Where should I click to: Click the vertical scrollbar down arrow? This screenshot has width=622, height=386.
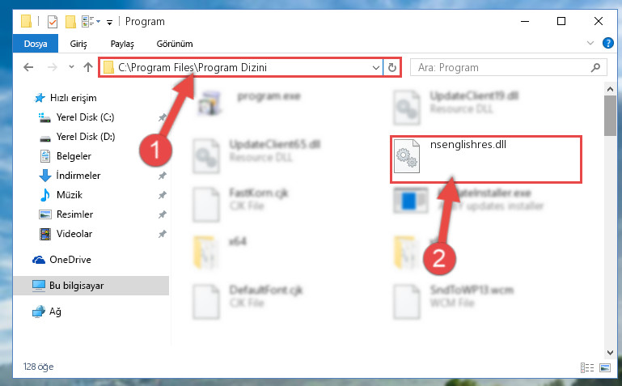610,352
